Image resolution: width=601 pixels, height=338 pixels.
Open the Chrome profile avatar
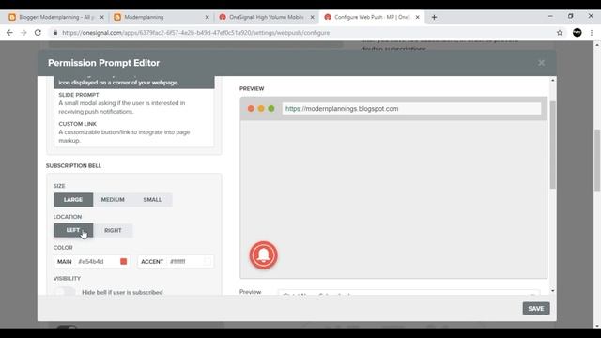pos(577,33)
